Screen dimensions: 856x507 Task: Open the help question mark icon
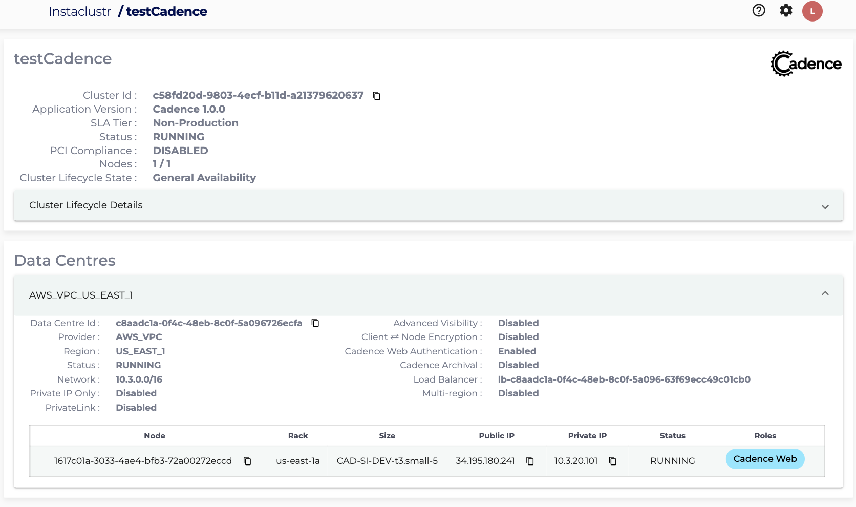click(759, 11)
